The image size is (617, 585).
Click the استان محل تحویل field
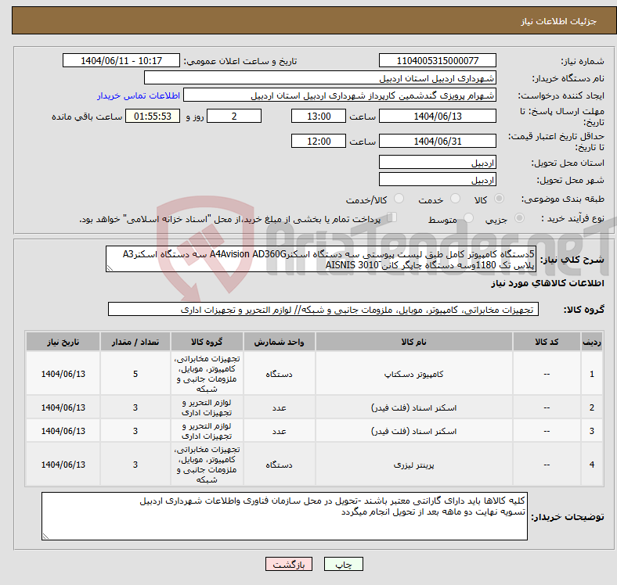point(437,163)
